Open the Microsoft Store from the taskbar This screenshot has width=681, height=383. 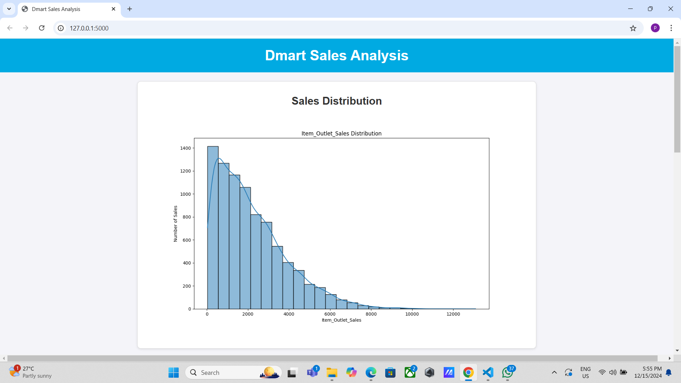(x=391, y=373)
